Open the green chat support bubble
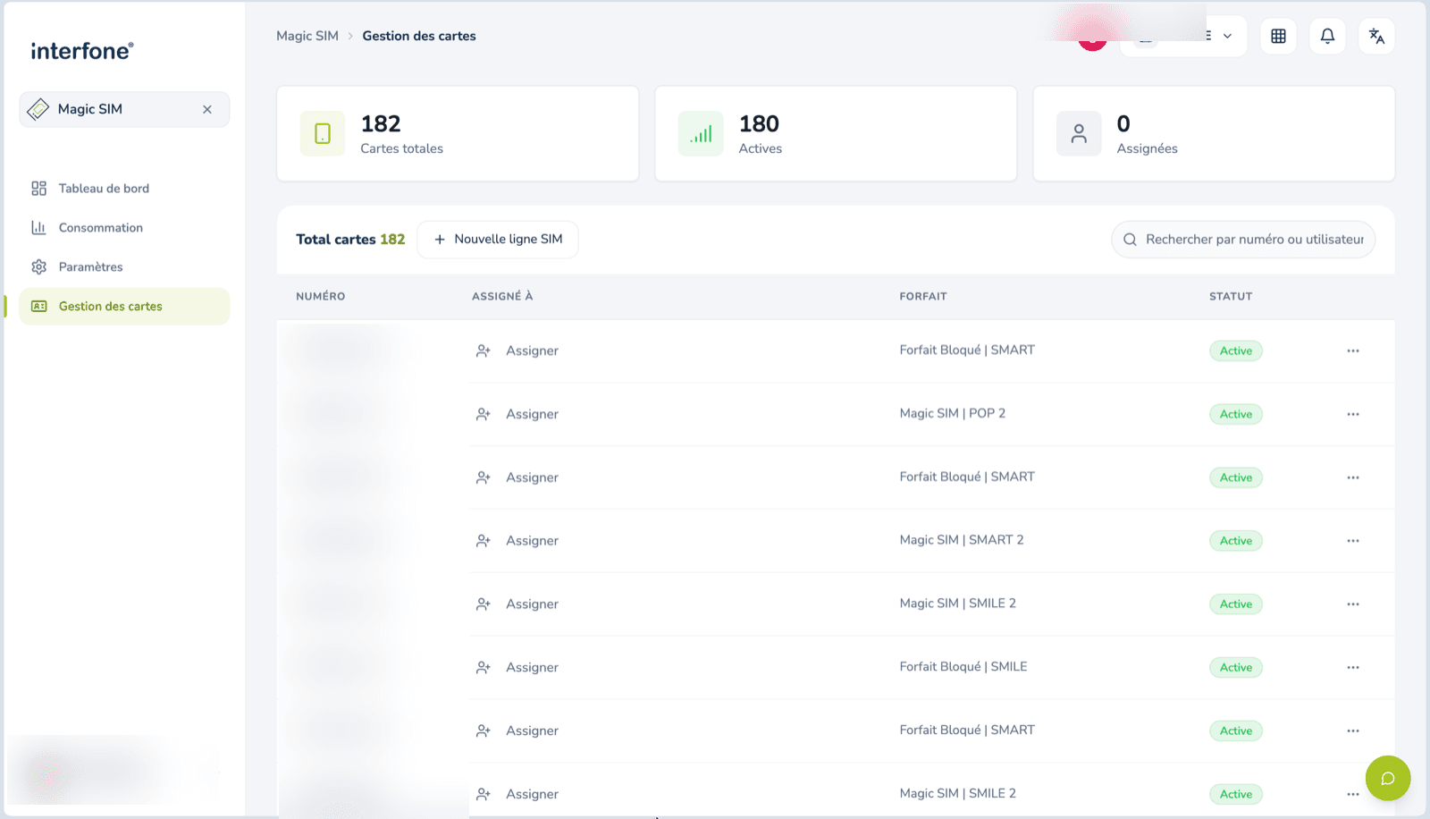The image size is (1430, 819). pyautogui.click(x=1388, y=779)
